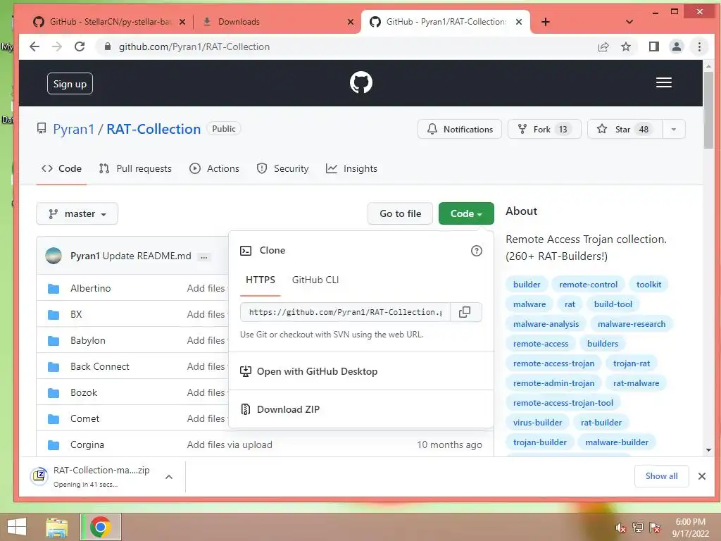Open Windows Start button
721x541 pixels.
17,527
